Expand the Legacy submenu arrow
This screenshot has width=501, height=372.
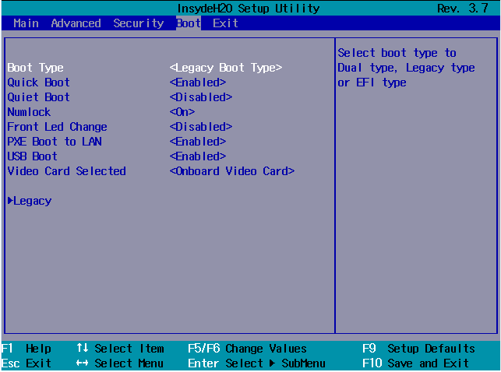10,200
